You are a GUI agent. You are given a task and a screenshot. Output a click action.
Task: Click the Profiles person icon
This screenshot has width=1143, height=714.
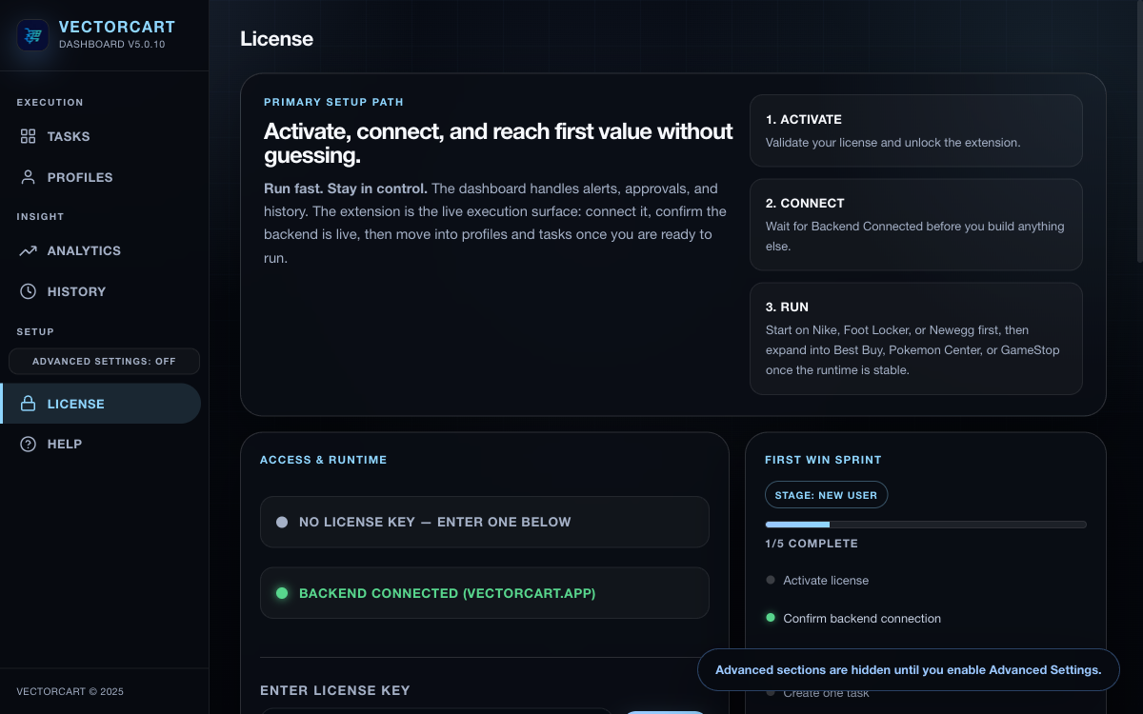(28, 177)
